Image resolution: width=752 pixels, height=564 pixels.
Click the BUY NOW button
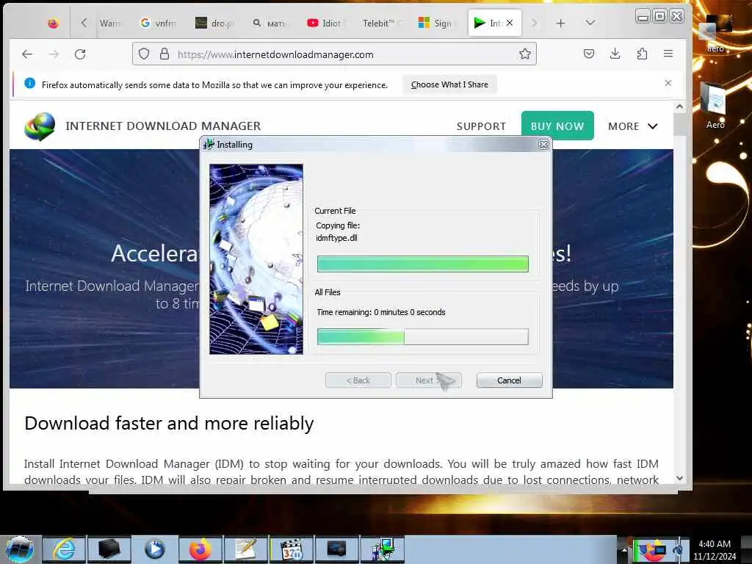(557, 126)
